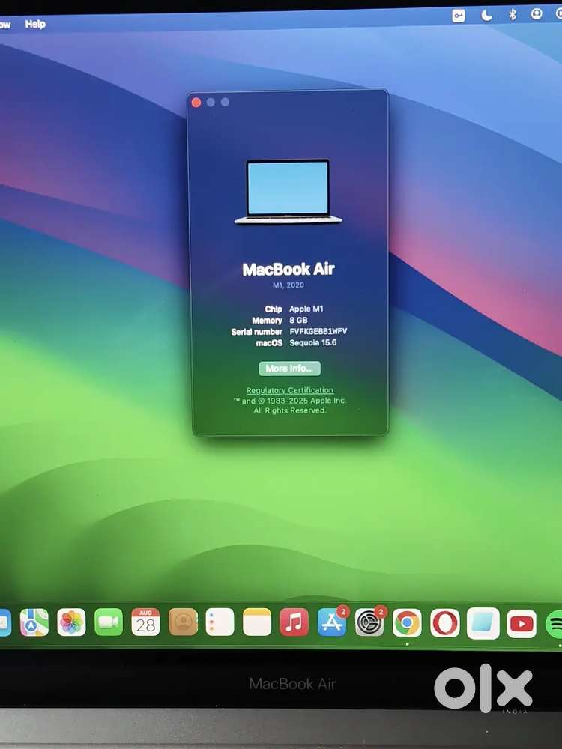This screenshot has height=749, width=562.
Task: Open System Settings from the dock
Action: click(x=369, y=622)
